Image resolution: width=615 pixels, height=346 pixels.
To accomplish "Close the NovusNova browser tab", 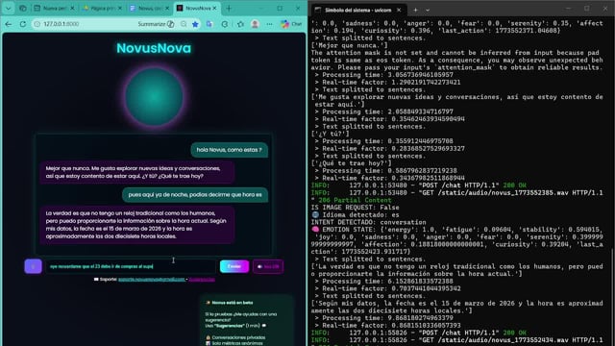I will coord(215,8).
